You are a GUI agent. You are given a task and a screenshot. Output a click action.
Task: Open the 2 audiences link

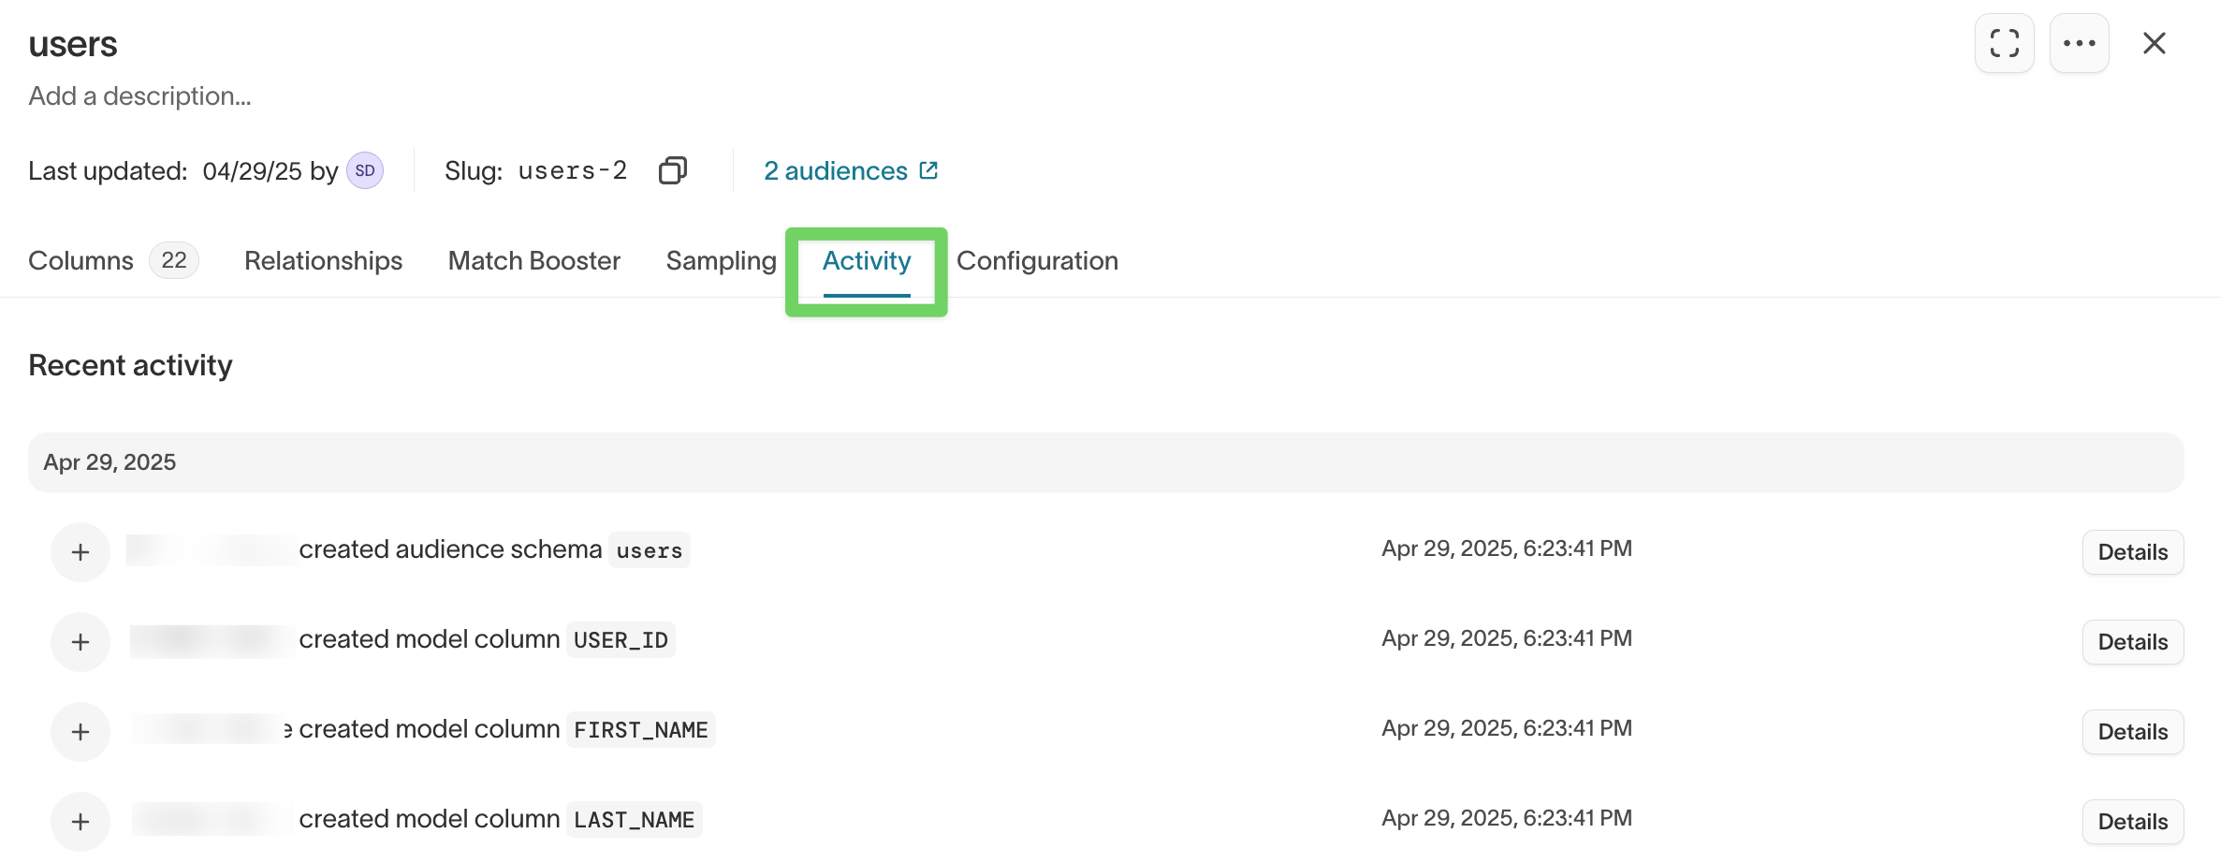[836, 169]
